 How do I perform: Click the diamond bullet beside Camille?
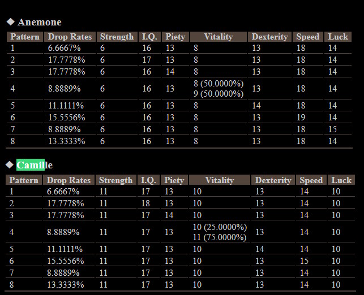pos(10,165)
